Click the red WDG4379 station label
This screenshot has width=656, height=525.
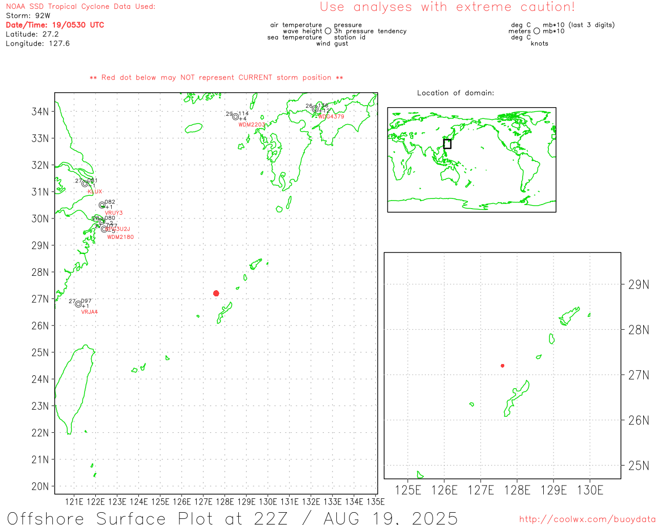[x=331, y=116]
